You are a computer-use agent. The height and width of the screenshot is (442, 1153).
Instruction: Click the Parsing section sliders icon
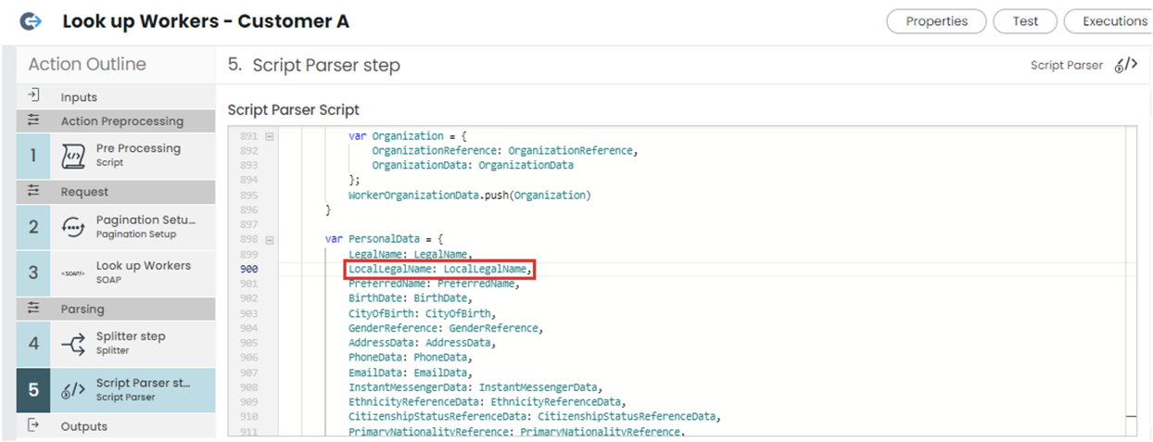tap(33, 309)
